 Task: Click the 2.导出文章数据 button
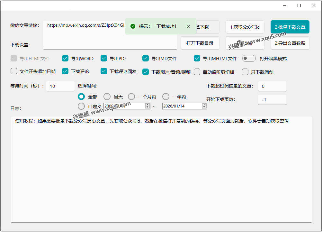click(290, 43)
